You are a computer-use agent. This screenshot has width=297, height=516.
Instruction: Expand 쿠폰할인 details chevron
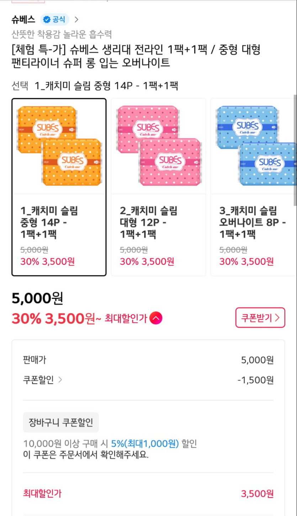tap(60, 380)
